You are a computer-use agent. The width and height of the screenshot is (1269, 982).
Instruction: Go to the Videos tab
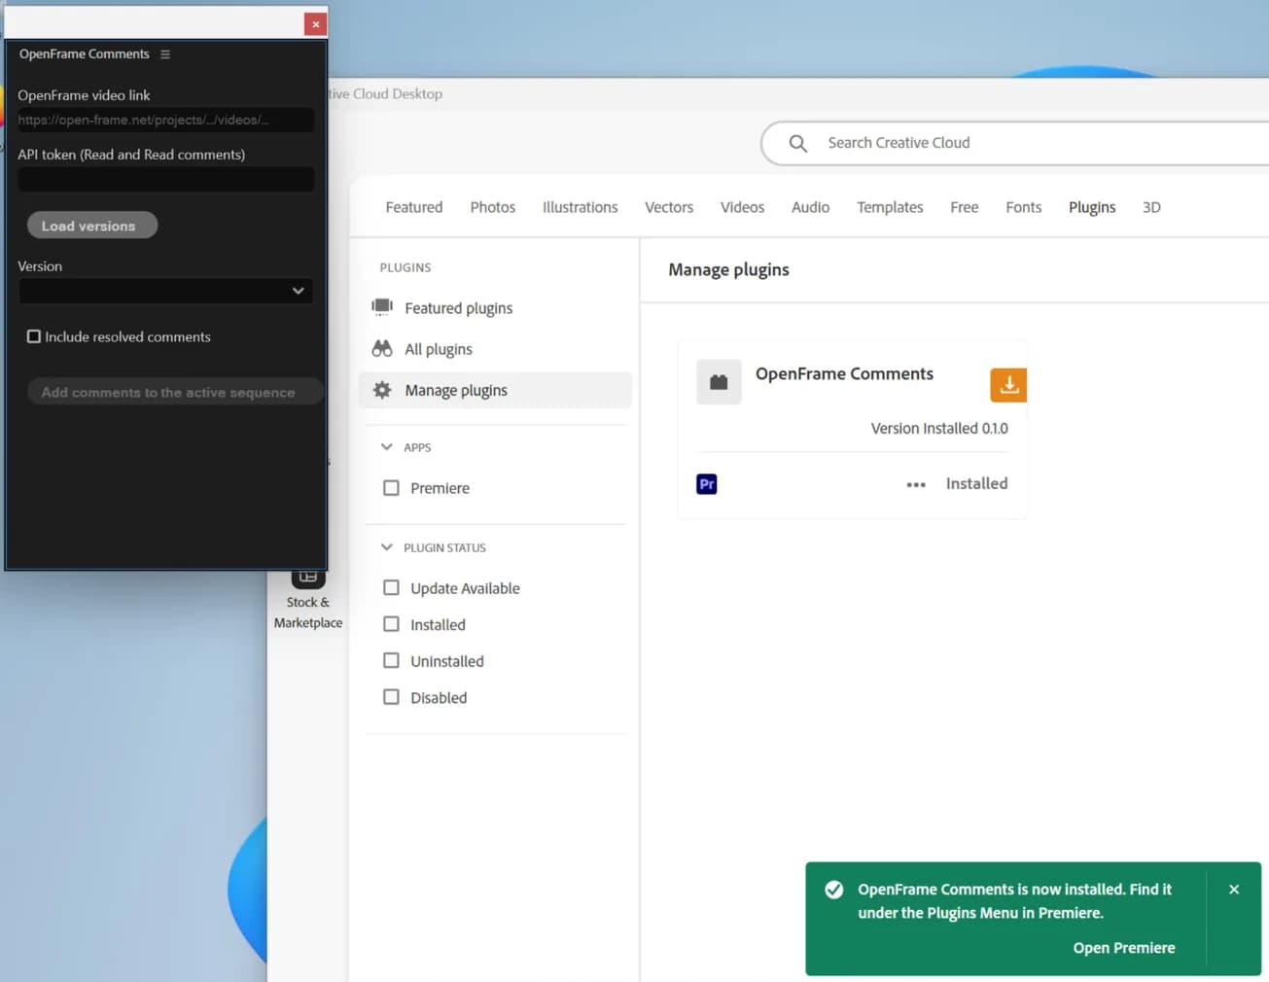pyautogui.click(x=742, y=207)
